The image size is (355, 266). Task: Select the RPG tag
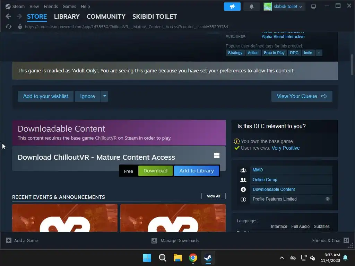[x=294, y=53]
